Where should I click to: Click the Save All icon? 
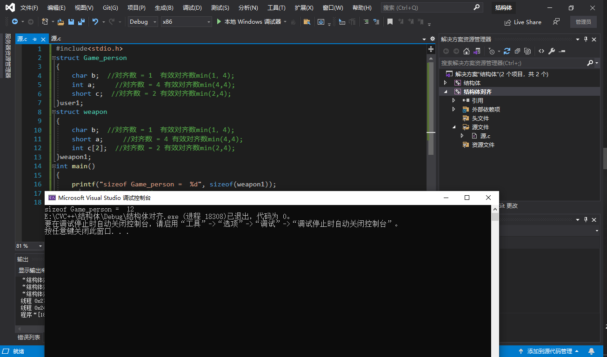click(81, 22)
